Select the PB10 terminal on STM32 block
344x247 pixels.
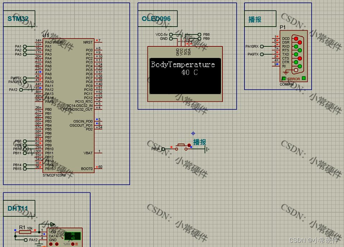tap(19, 149)
